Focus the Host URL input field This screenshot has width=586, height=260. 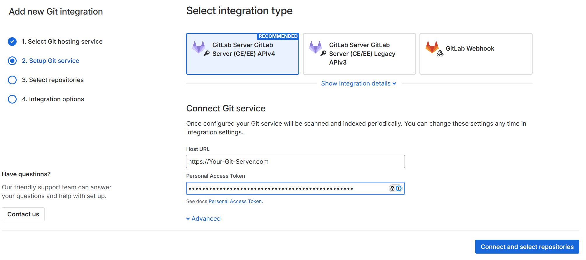(x=295, y=162)
